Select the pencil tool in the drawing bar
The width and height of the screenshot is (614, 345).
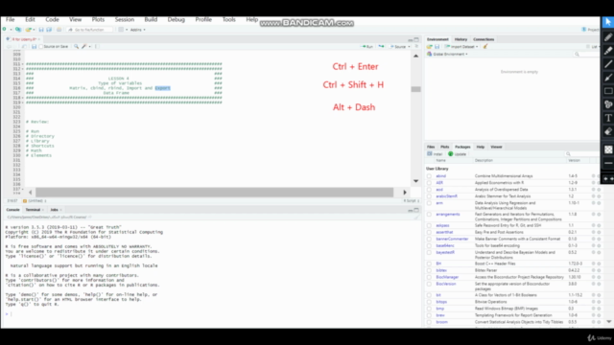click(x=608, y=37)
